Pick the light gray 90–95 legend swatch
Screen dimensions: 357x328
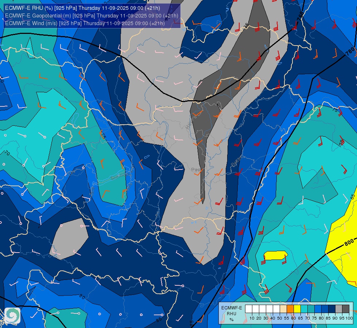(x=339, y=309)
